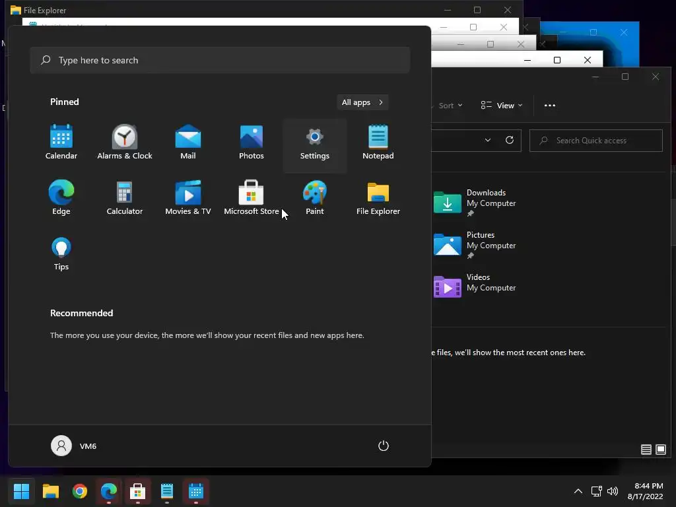Screen dimensions: 676x507
Task: Open Edge from pinned apps
Action: click(x=61, y=197)
